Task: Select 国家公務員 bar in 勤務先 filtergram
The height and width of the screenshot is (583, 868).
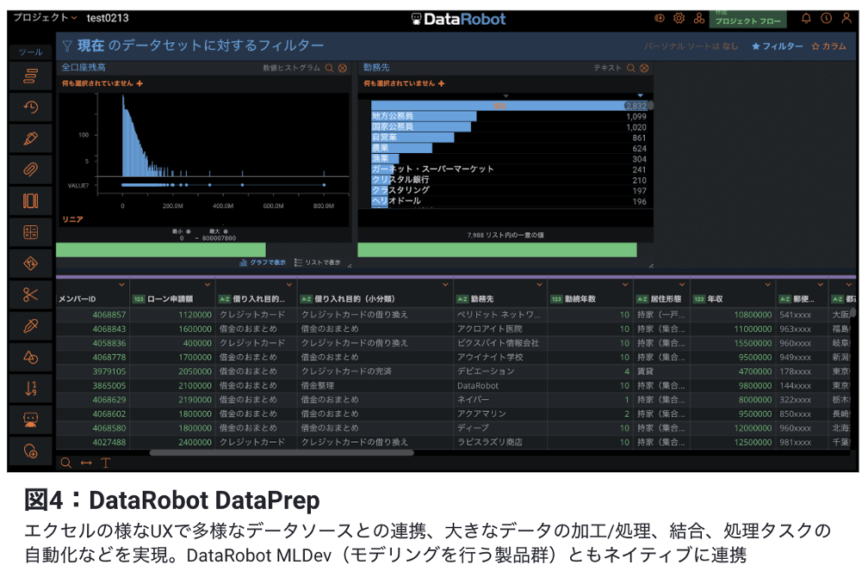Action: tap(421, 126)
